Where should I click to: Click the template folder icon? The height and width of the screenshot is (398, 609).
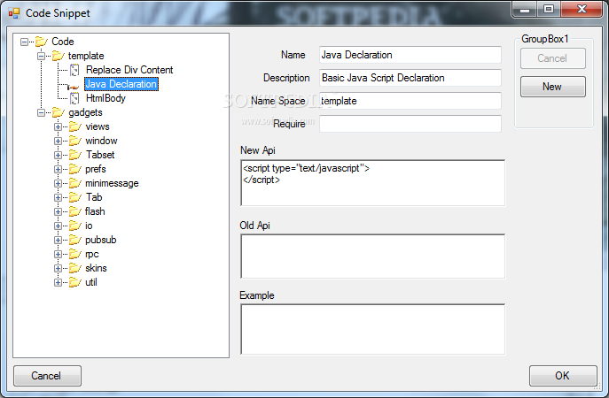tap(58, 56)
